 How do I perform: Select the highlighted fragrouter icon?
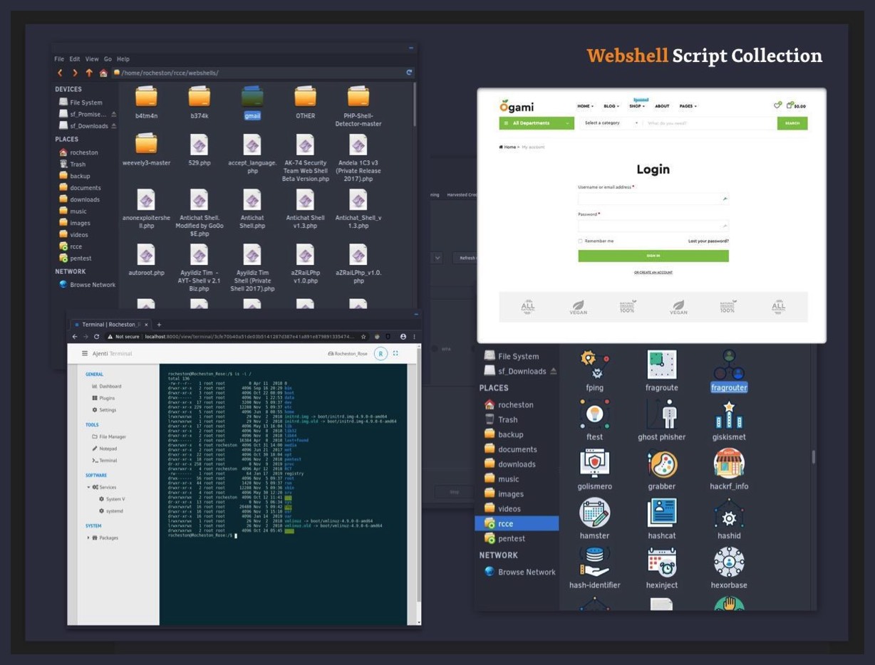[x=729, y=365]
